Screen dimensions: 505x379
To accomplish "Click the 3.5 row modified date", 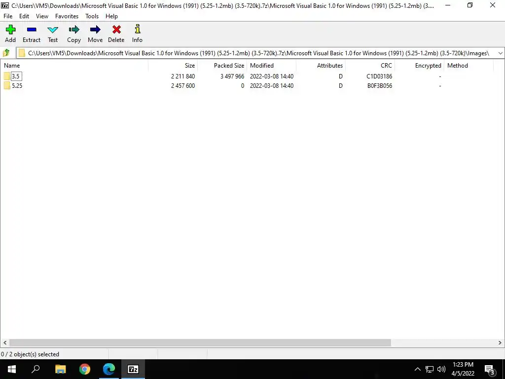I will coord(272,76).
